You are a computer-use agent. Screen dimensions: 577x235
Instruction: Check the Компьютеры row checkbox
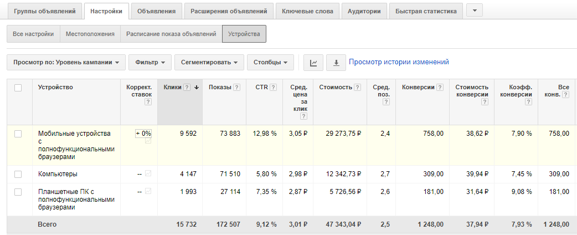pyautogui.click(x=18, y=174)
